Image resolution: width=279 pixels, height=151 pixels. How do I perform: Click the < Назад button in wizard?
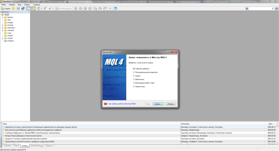(x=147, y=104)
